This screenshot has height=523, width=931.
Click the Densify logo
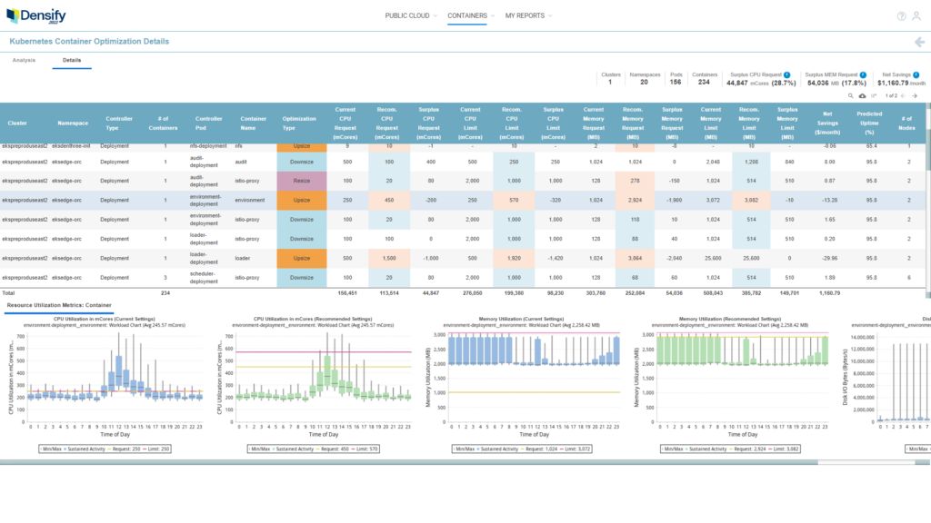[x=36, y=16]
